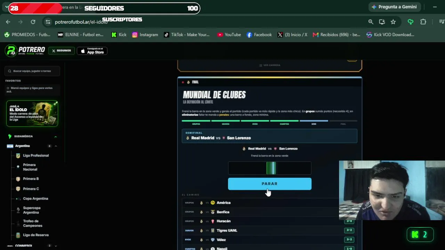Image resolution: width=445 pixels, height=250 pixels.
Task: Click the PARAR button
Action: click(269, 184)
